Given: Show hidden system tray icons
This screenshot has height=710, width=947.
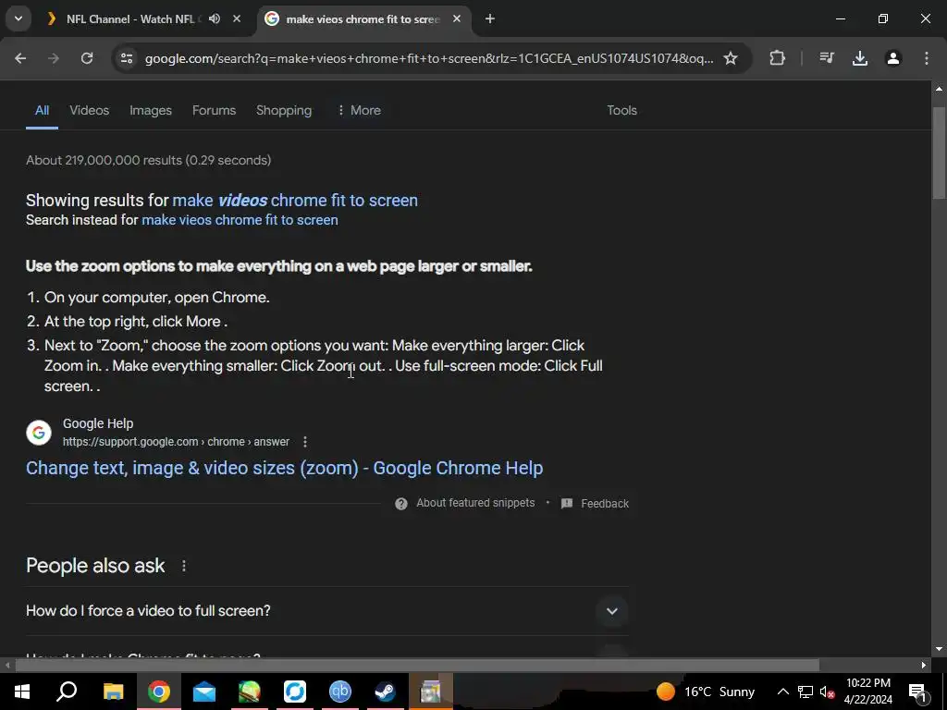Looking at the screenshot, I should point(782,692).
